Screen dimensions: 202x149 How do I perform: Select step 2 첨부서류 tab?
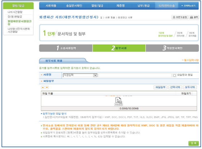(x=119, y=48)
